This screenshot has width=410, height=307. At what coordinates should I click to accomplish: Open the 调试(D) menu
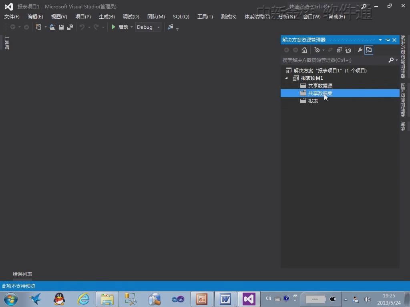click(131, 17)
